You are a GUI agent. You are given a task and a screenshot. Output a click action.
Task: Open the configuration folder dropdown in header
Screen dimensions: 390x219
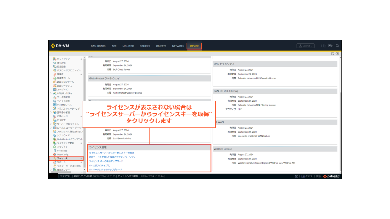click(331, 46)
